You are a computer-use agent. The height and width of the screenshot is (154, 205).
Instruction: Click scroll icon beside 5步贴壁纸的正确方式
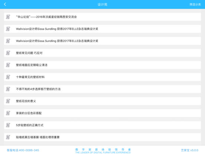tap(8, 125)
